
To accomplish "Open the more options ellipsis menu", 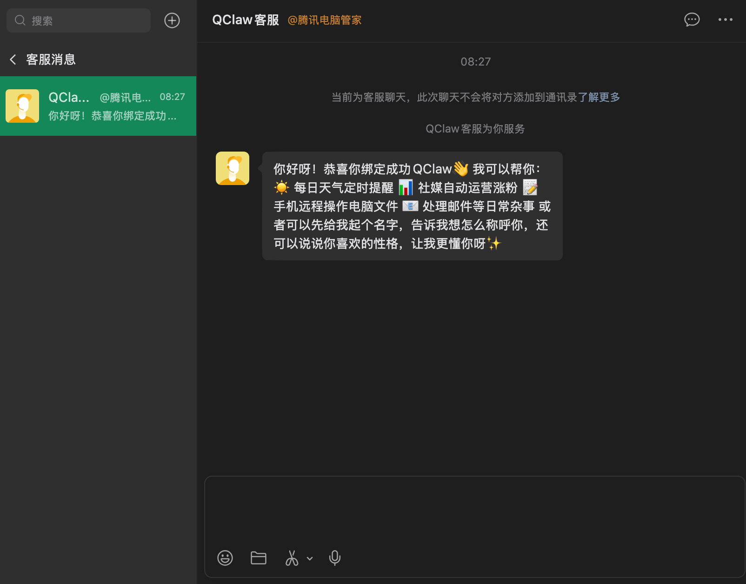I will click(726, 20).
